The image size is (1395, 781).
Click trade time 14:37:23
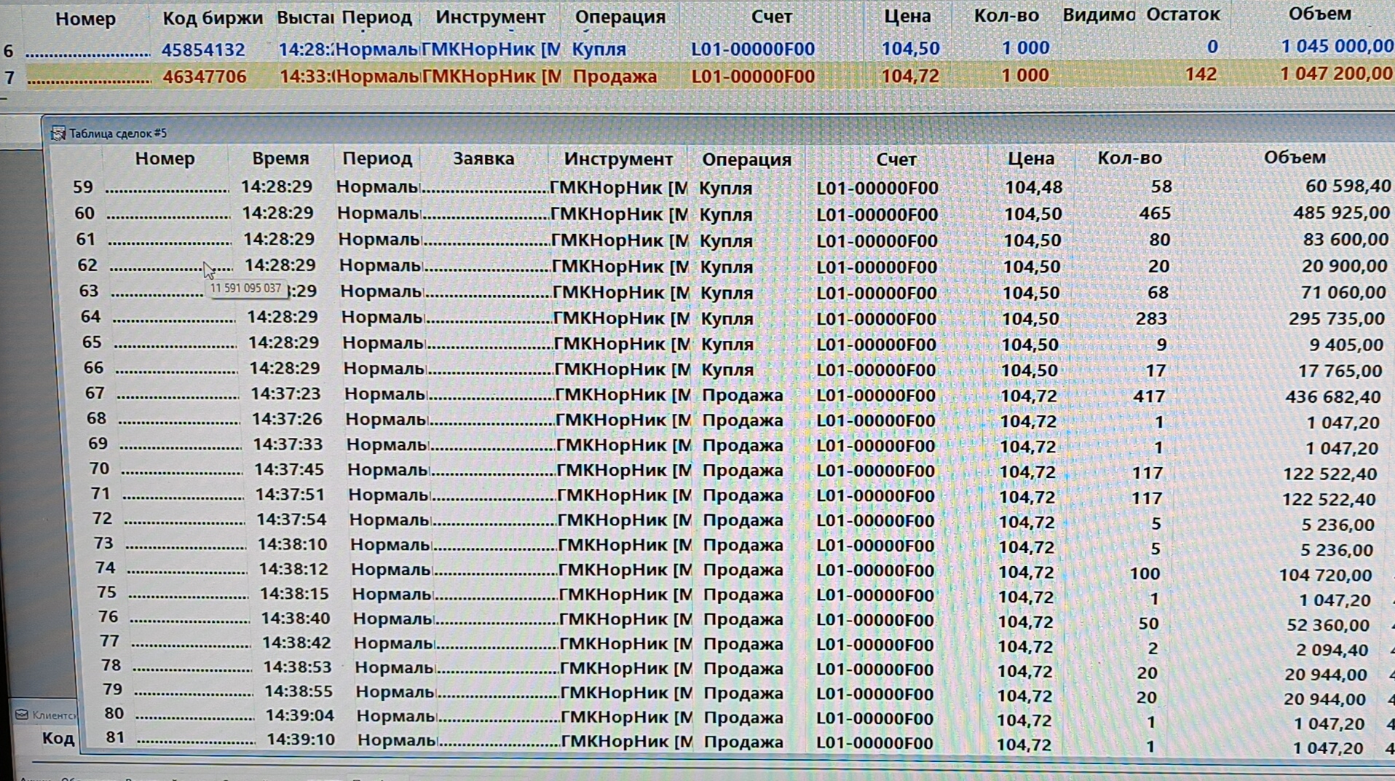click(x=285, y=394)
